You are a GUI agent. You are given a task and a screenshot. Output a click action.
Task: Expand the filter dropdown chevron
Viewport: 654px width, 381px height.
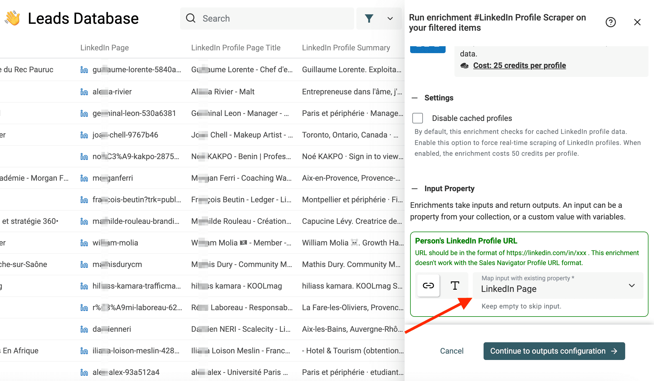tap(390, 19)
